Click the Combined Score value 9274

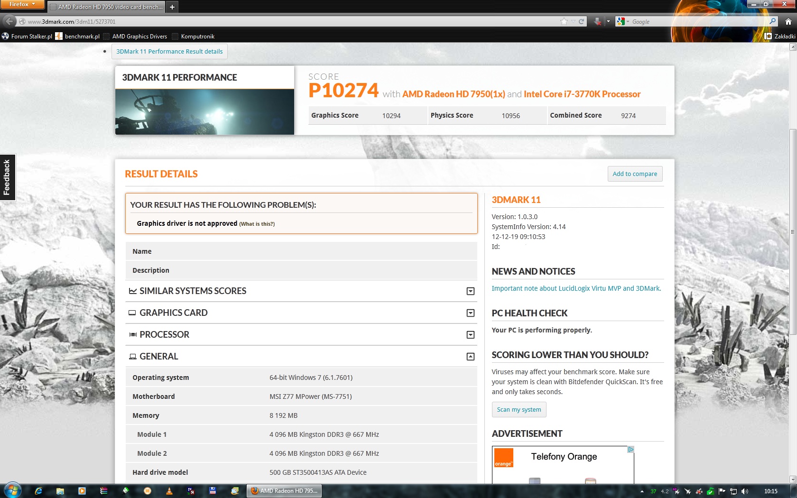(629, 116)
